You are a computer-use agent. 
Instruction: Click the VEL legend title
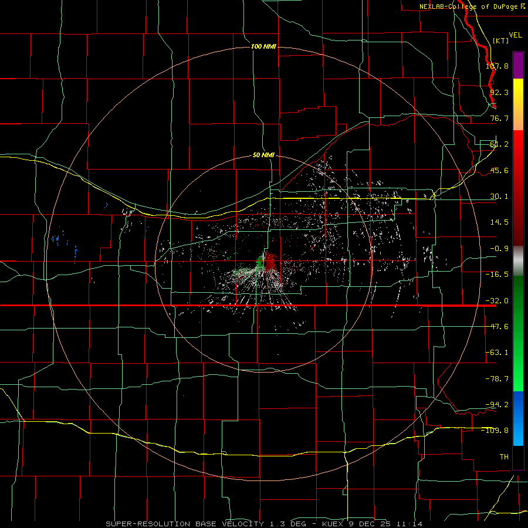pos(516,35)
